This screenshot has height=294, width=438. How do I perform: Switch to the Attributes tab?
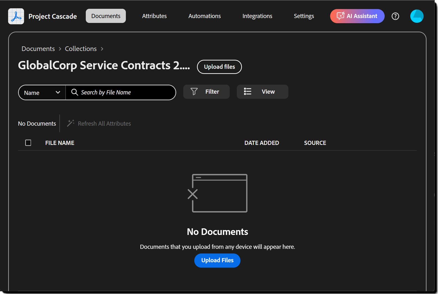(x=154, y=16)
